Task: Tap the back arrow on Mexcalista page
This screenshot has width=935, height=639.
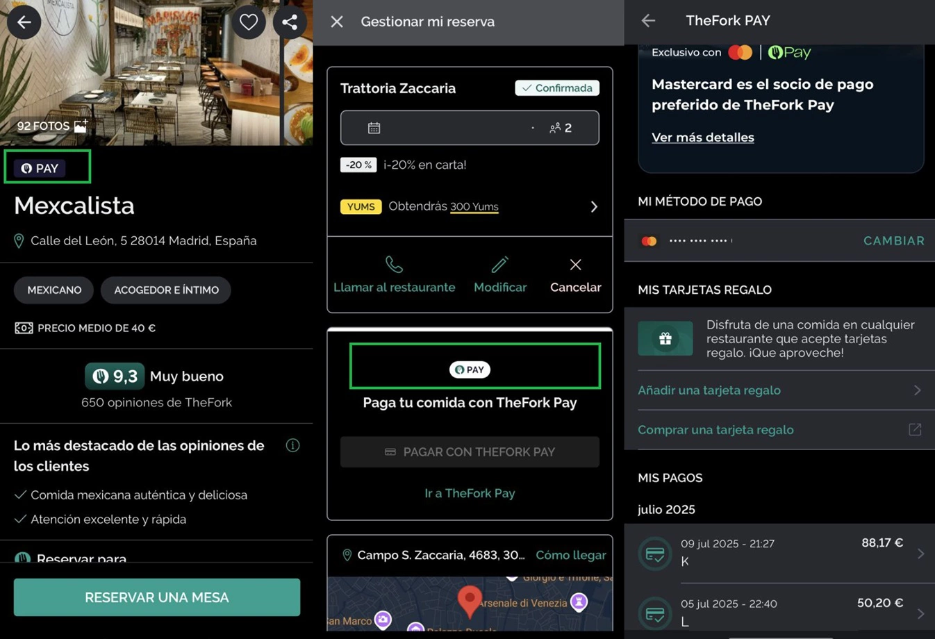Action: click(x=24, y=22)
